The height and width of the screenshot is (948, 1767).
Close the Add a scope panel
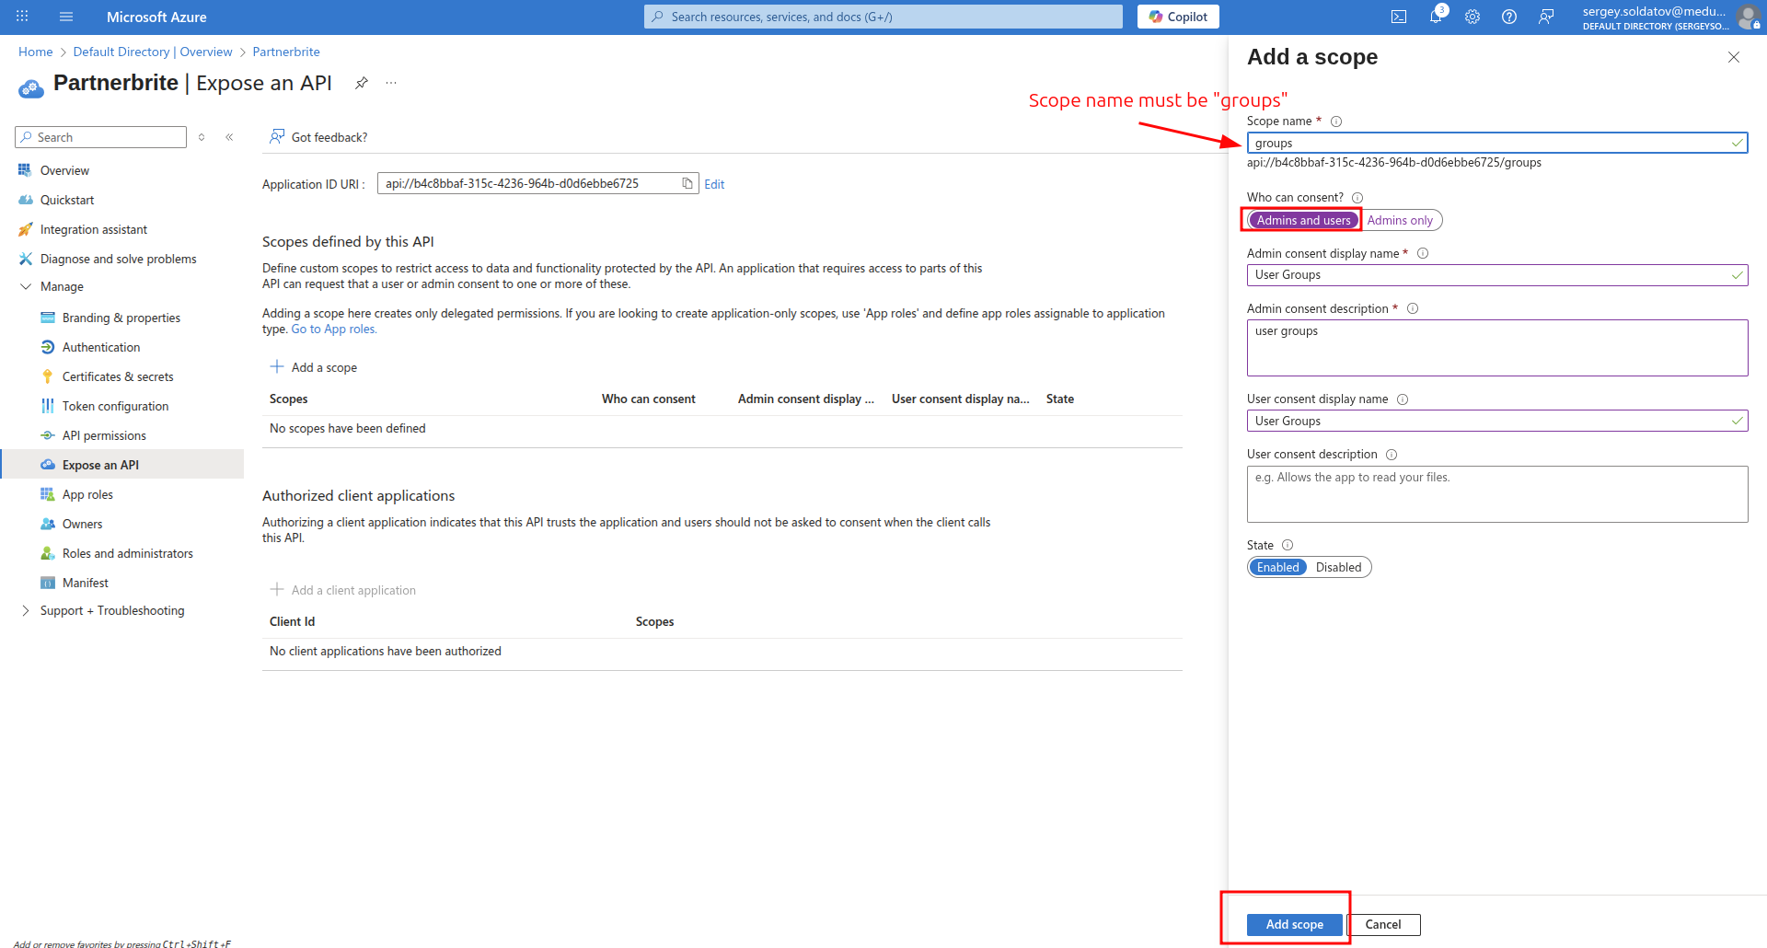tap(1734, 57)
